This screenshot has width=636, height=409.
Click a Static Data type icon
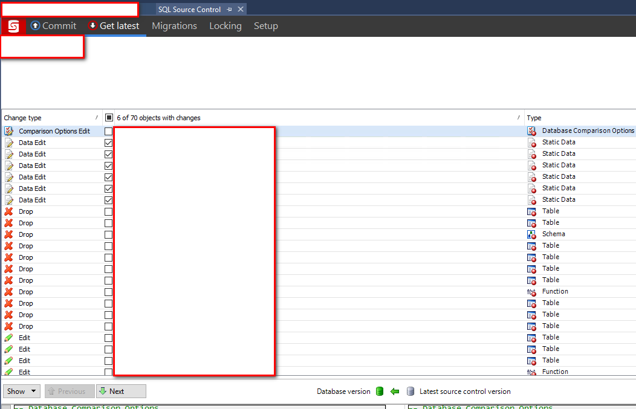[531, 142]
